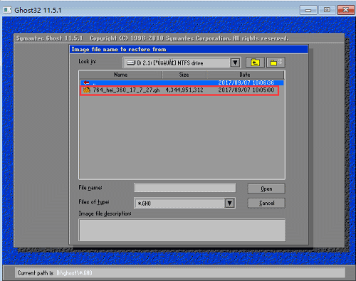Minimize the Ghost32 window
356x281 pixels.
(x=308, y=10)
